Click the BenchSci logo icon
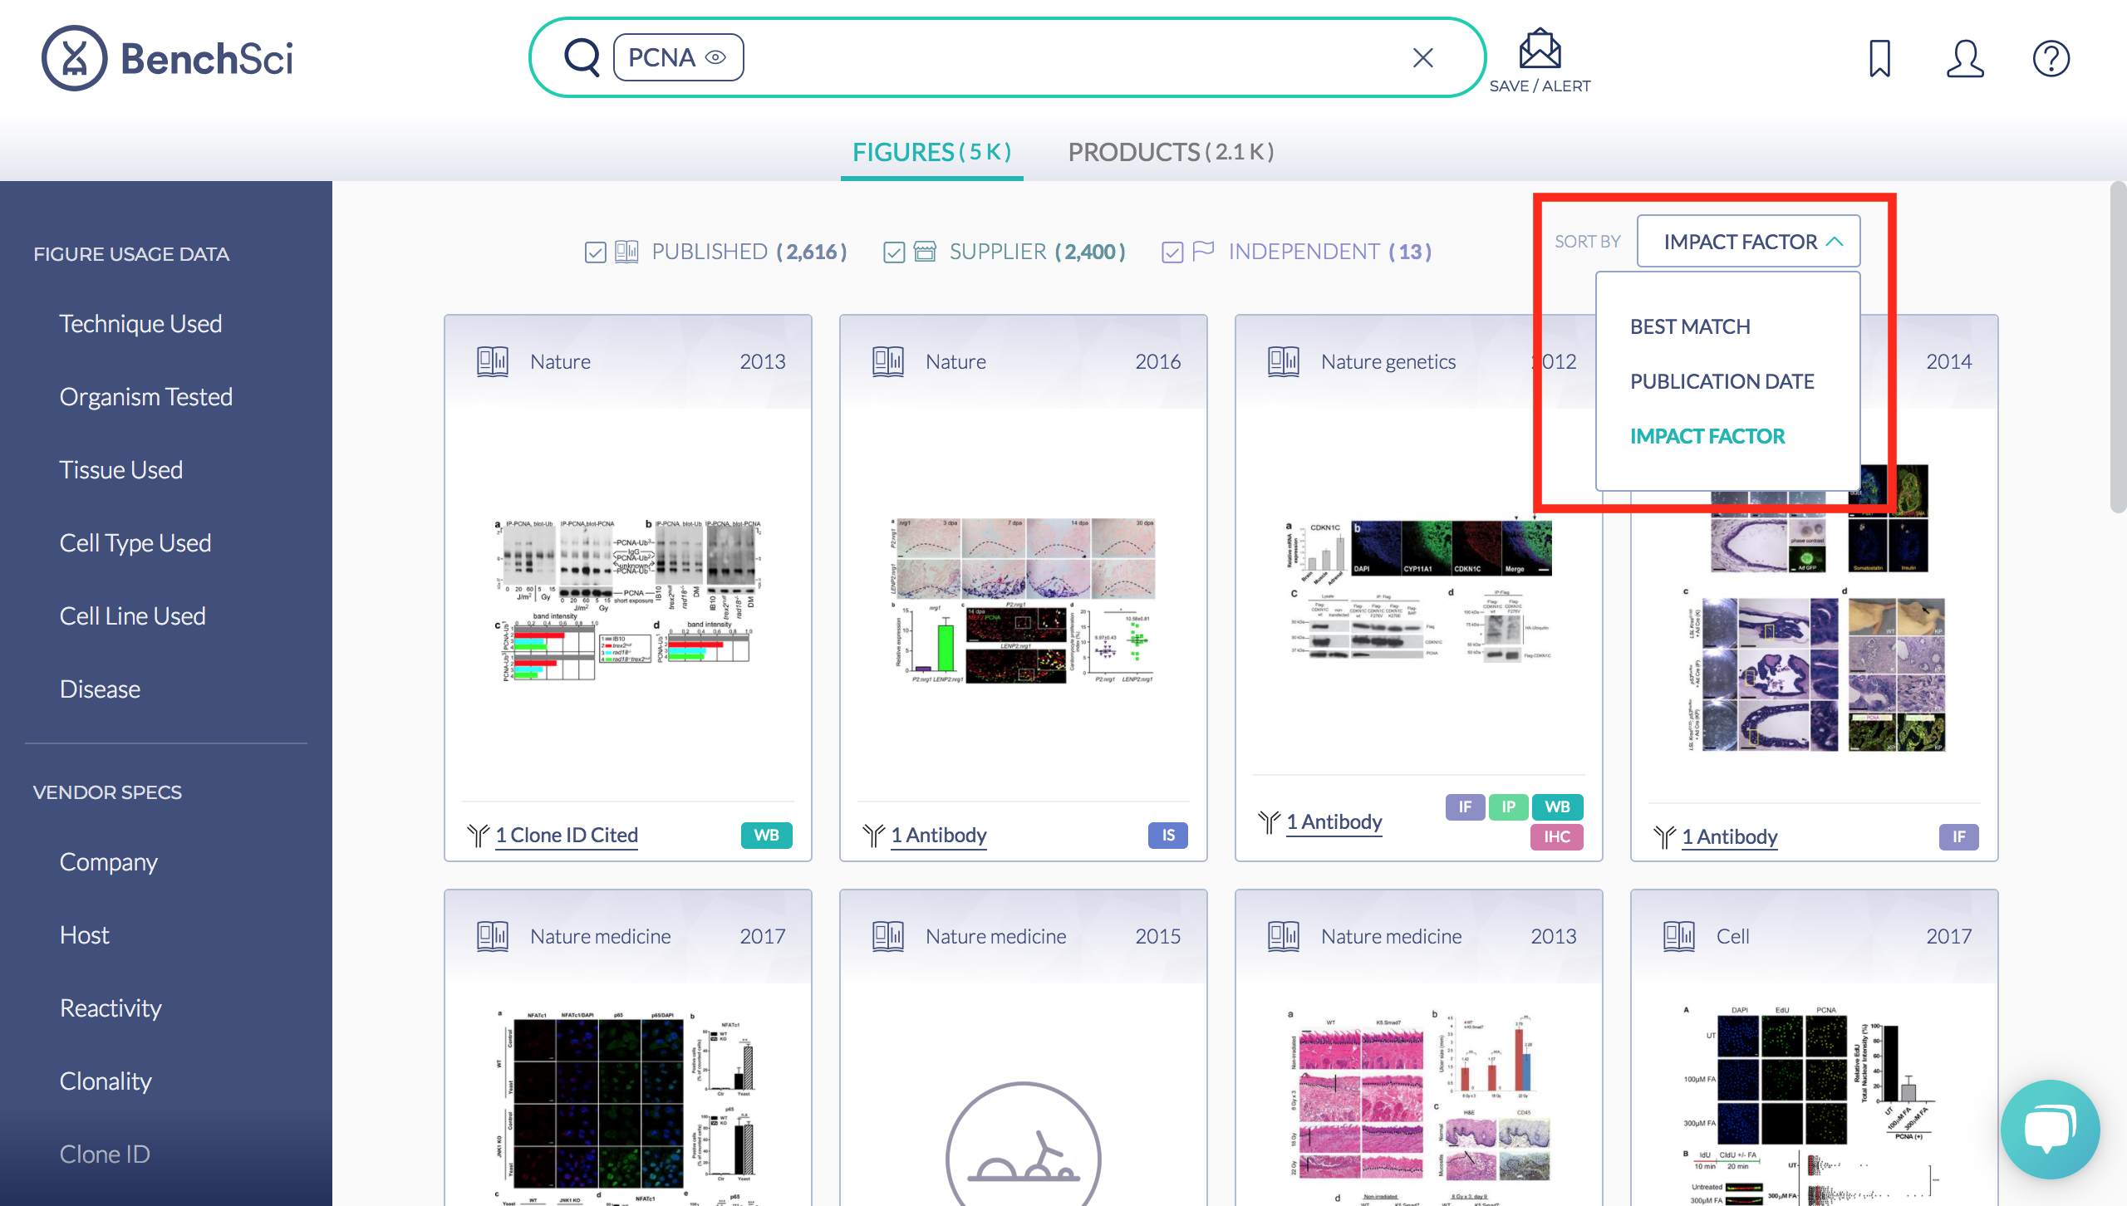Viewport: 2127px width, 1206px height. coord(74,58)
